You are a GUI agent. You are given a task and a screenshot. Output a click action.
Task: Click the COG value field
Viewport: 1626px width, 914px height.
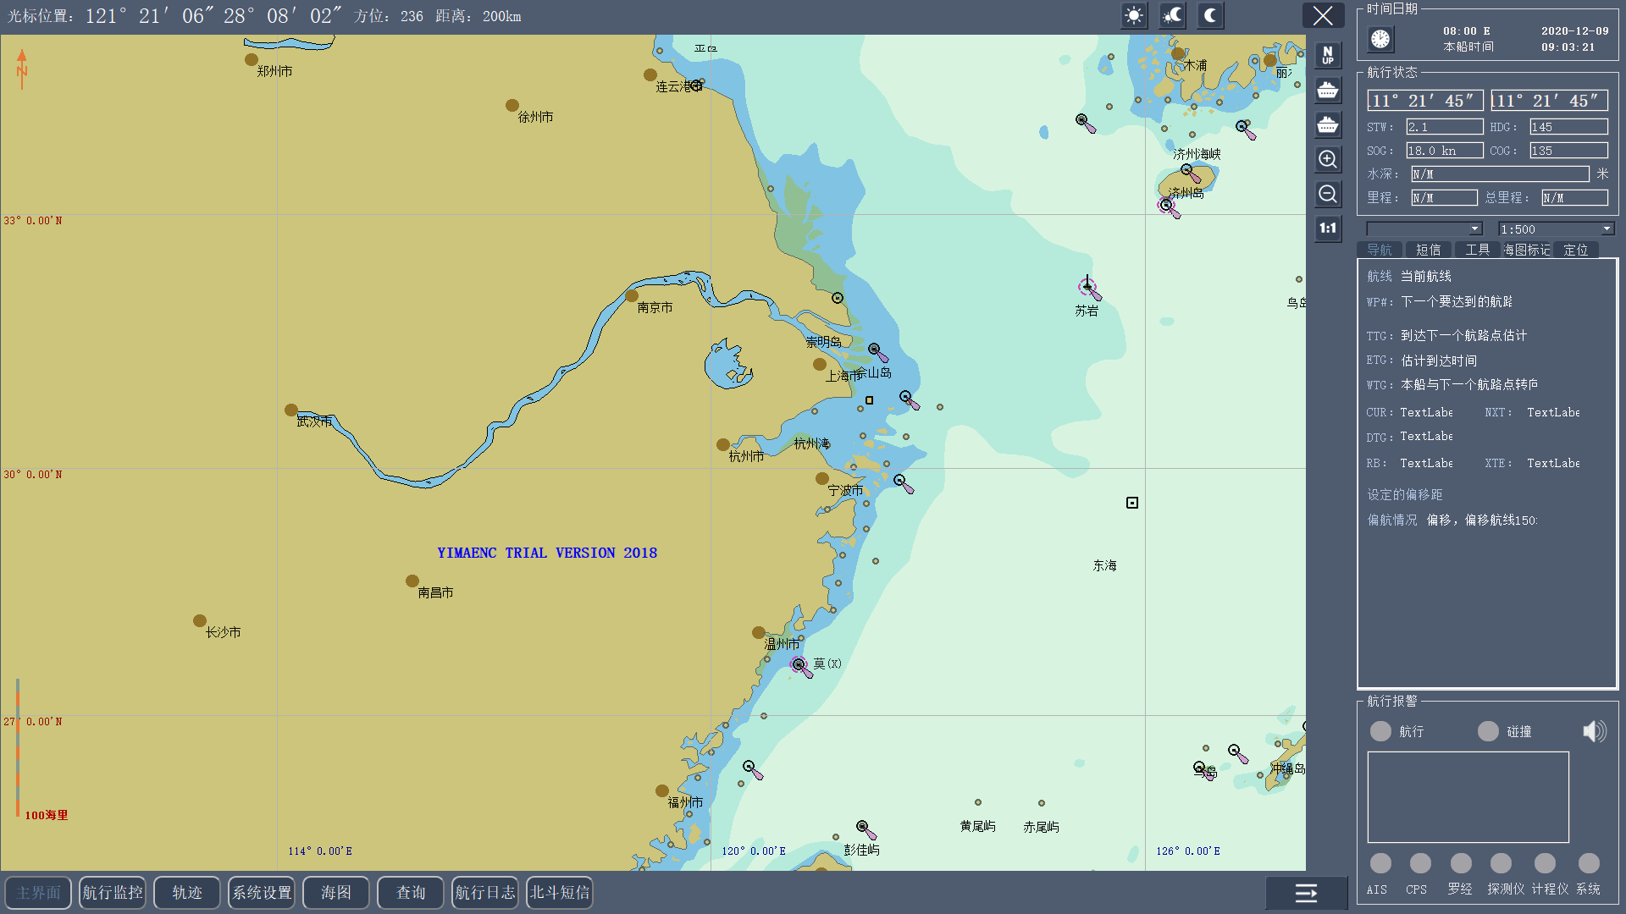point(1568,151)
